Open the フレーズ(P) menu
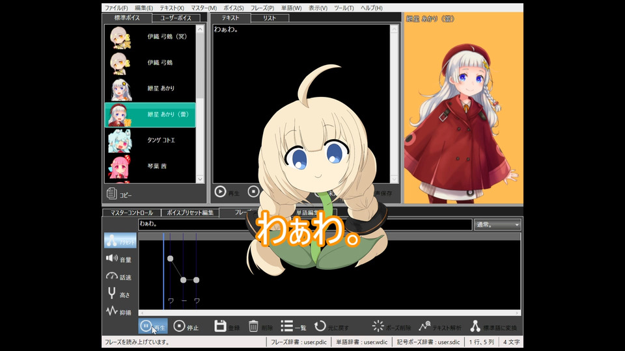This screenshot has width=625, height=351. pos(262,8)
